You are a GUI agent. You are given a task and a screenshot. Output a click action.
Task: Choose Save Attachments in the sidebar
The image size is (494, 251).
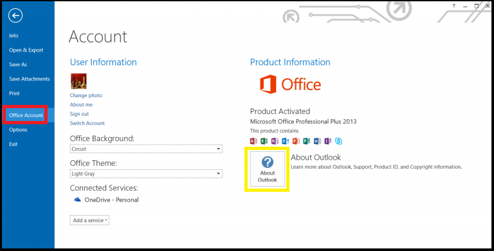pyautogui.click(x=30, y=79)
